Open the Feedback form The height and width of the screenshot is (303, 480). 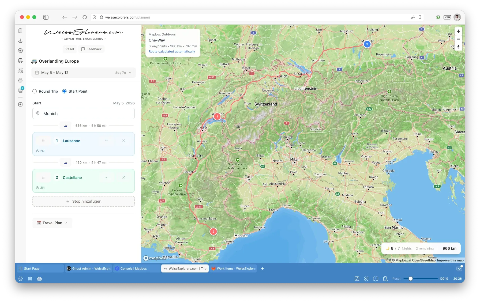(91, 49)
